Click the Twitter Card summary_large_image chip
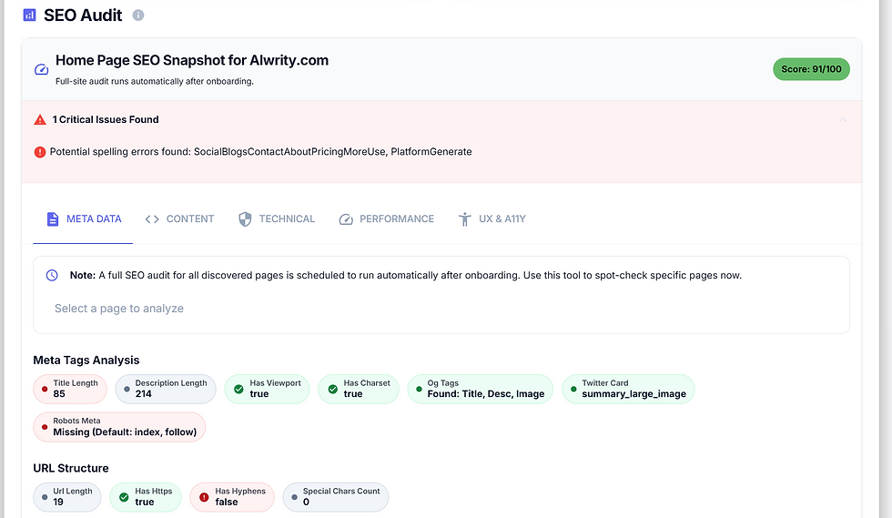 pos(628,389)
